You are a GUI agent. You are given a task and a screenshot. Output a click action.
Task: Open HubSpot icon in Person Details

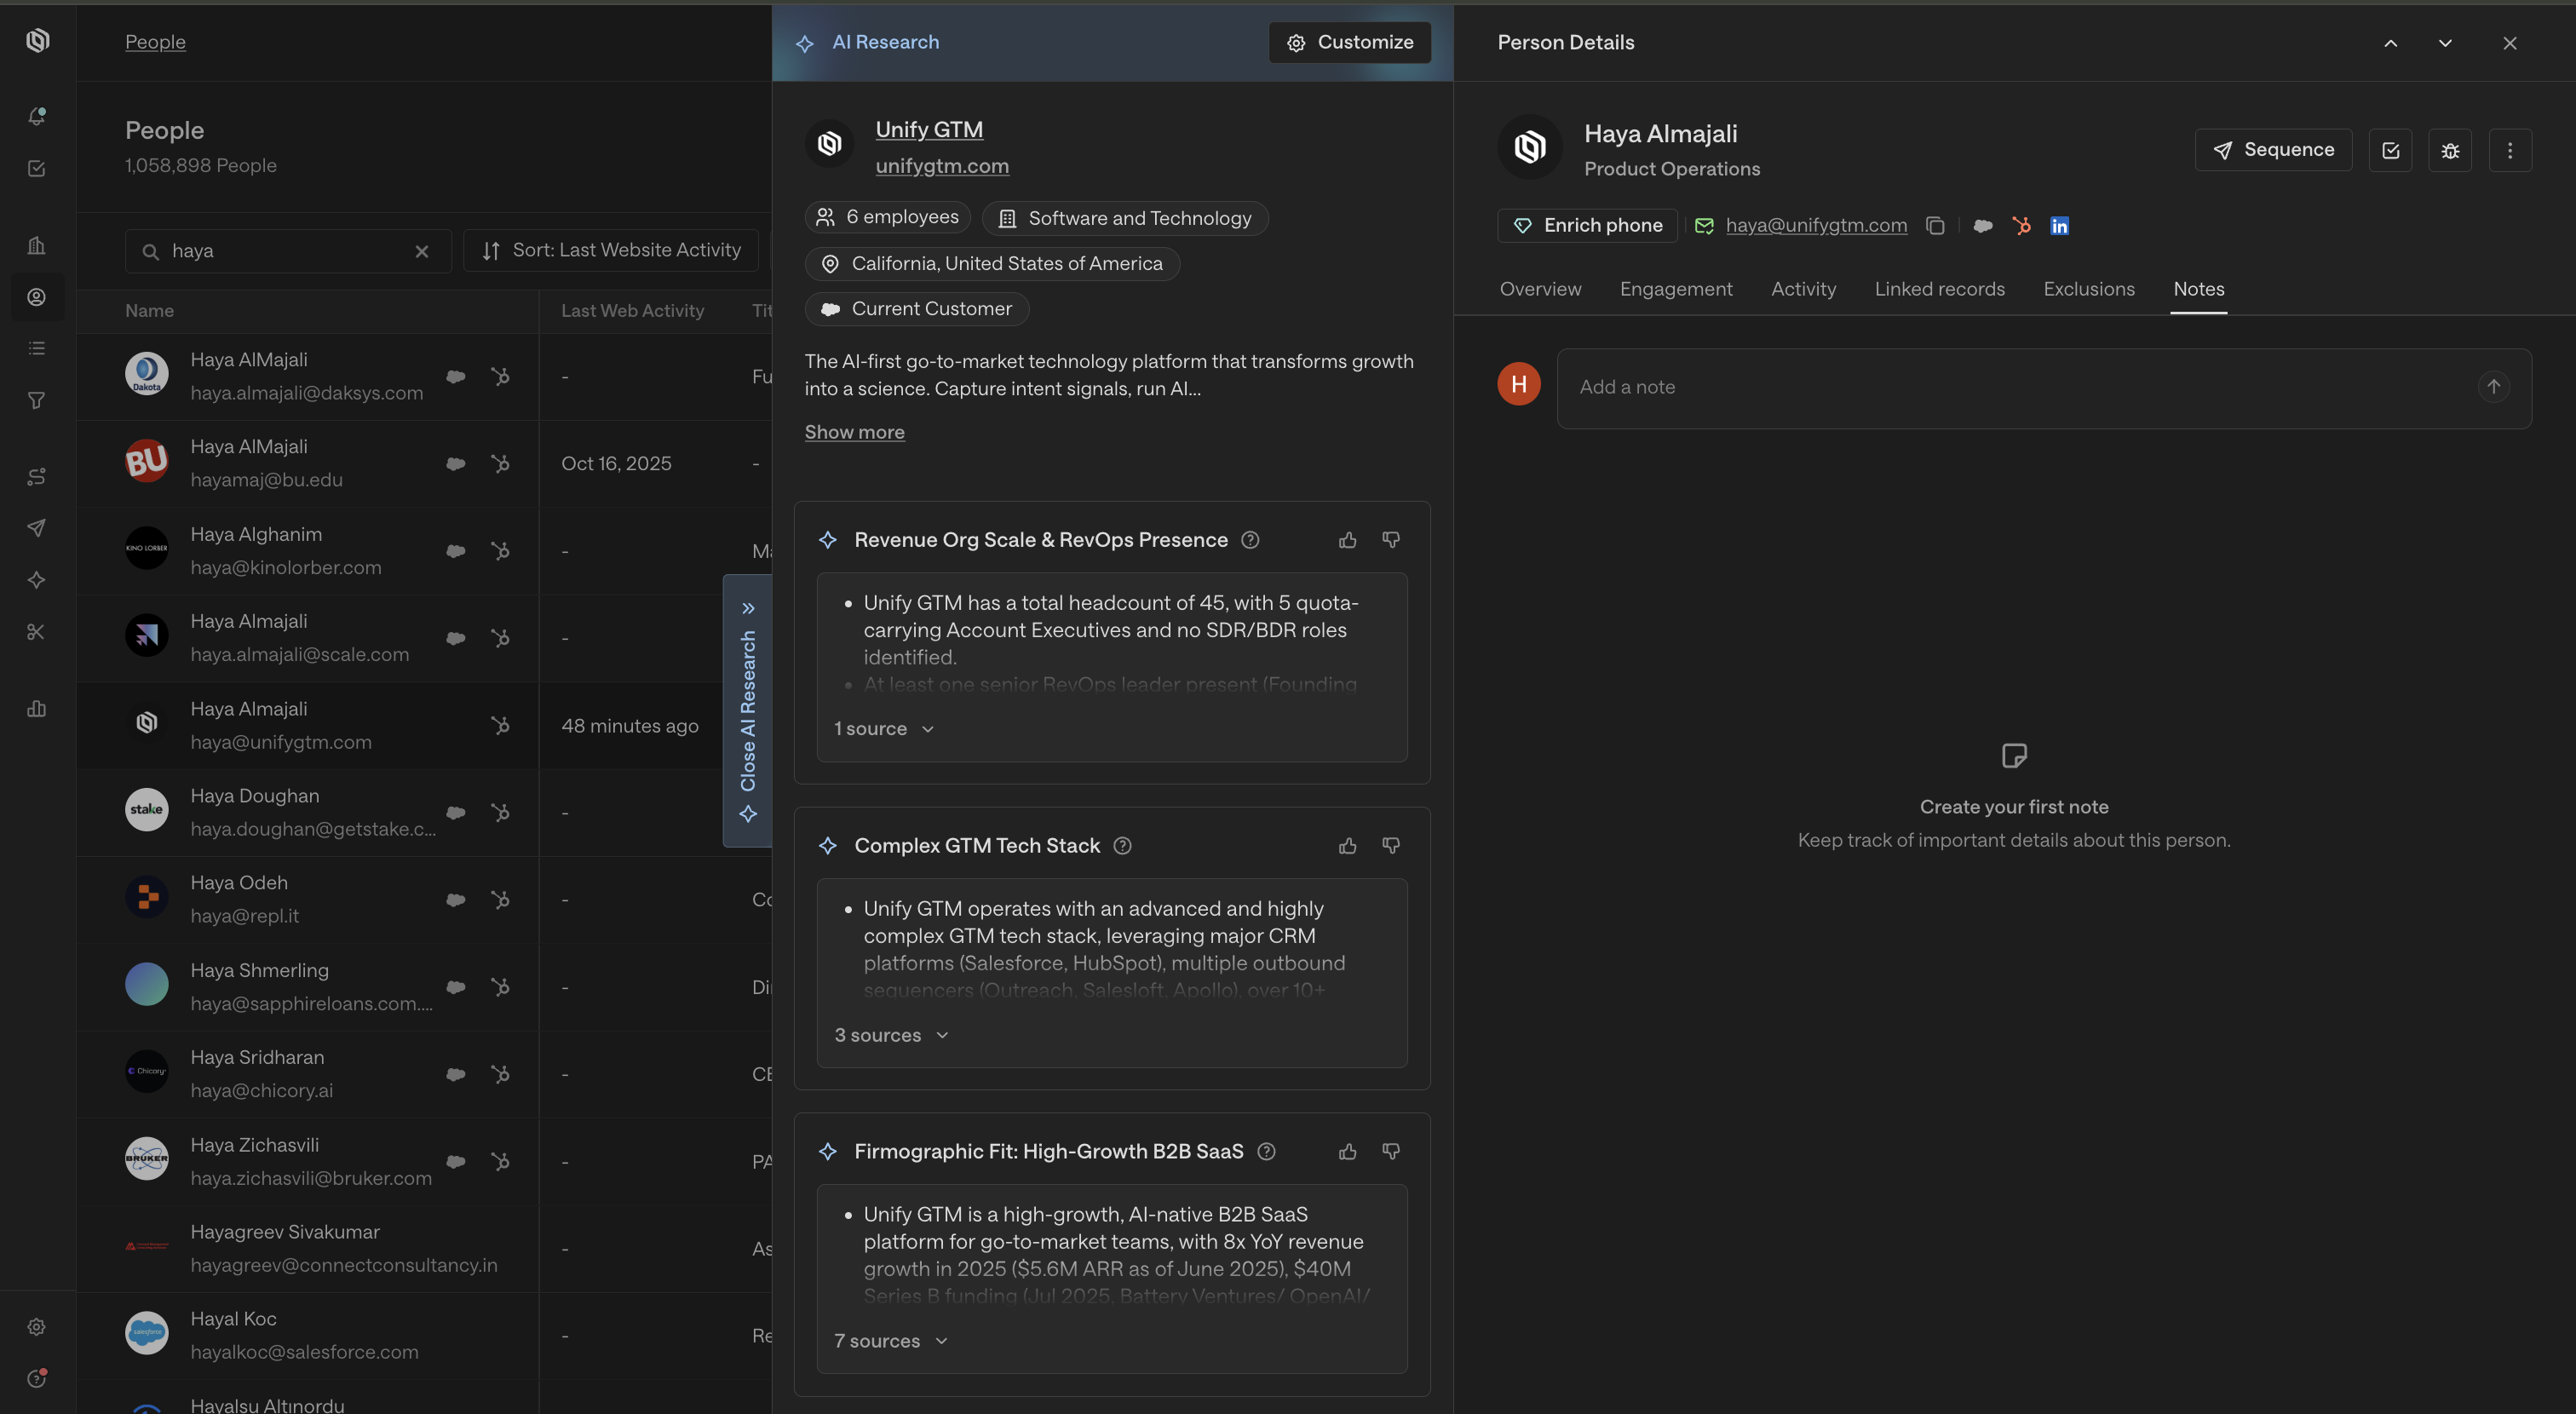(x=2022, y=226)
